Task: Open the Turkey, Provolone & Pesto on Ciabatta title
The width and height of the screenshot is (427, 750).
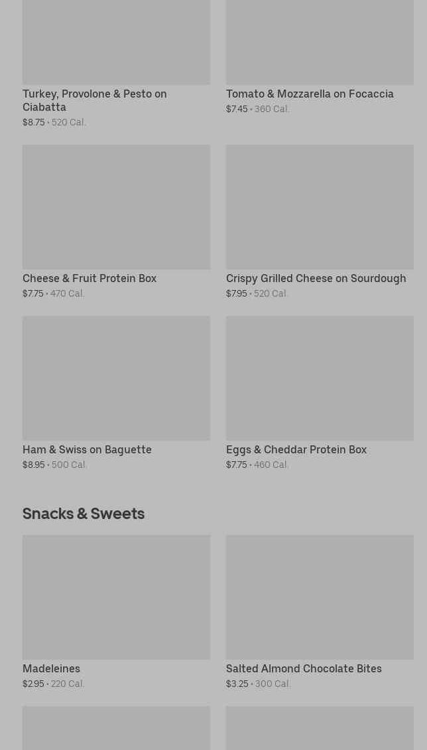Action: 94,100
